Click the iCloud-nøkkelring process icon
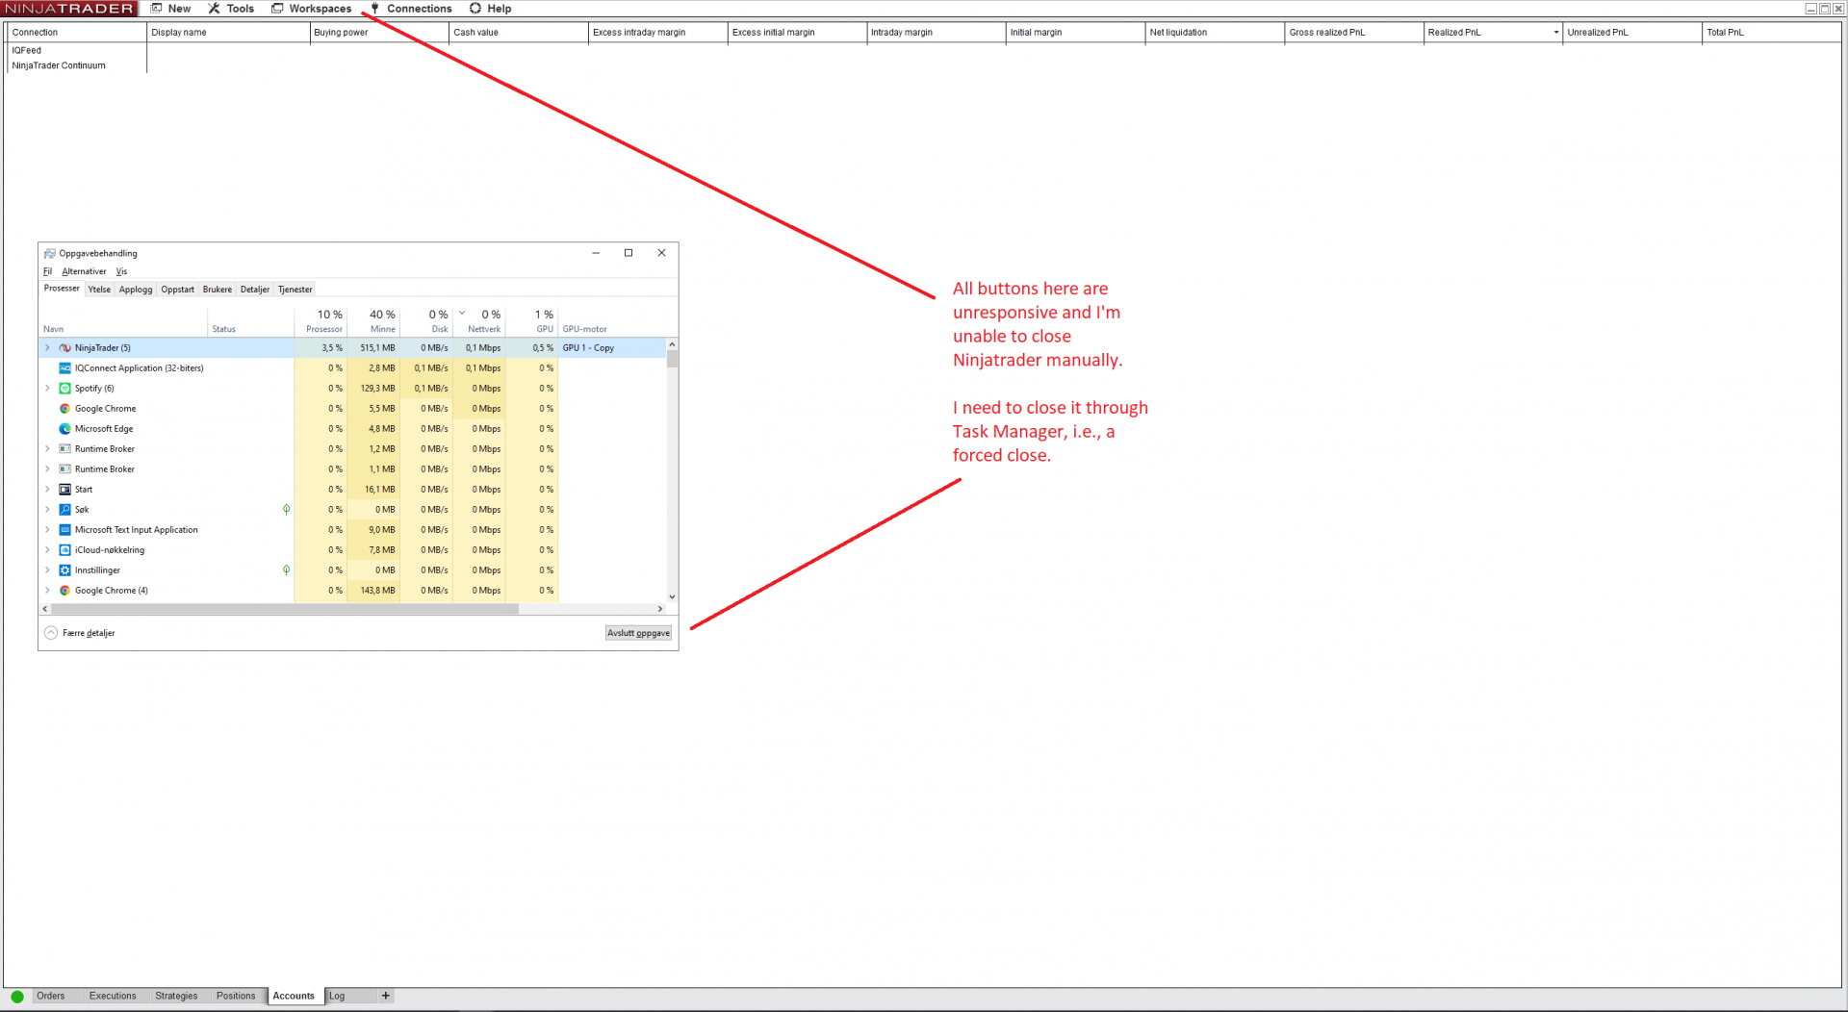 click(x=64, y=550)
